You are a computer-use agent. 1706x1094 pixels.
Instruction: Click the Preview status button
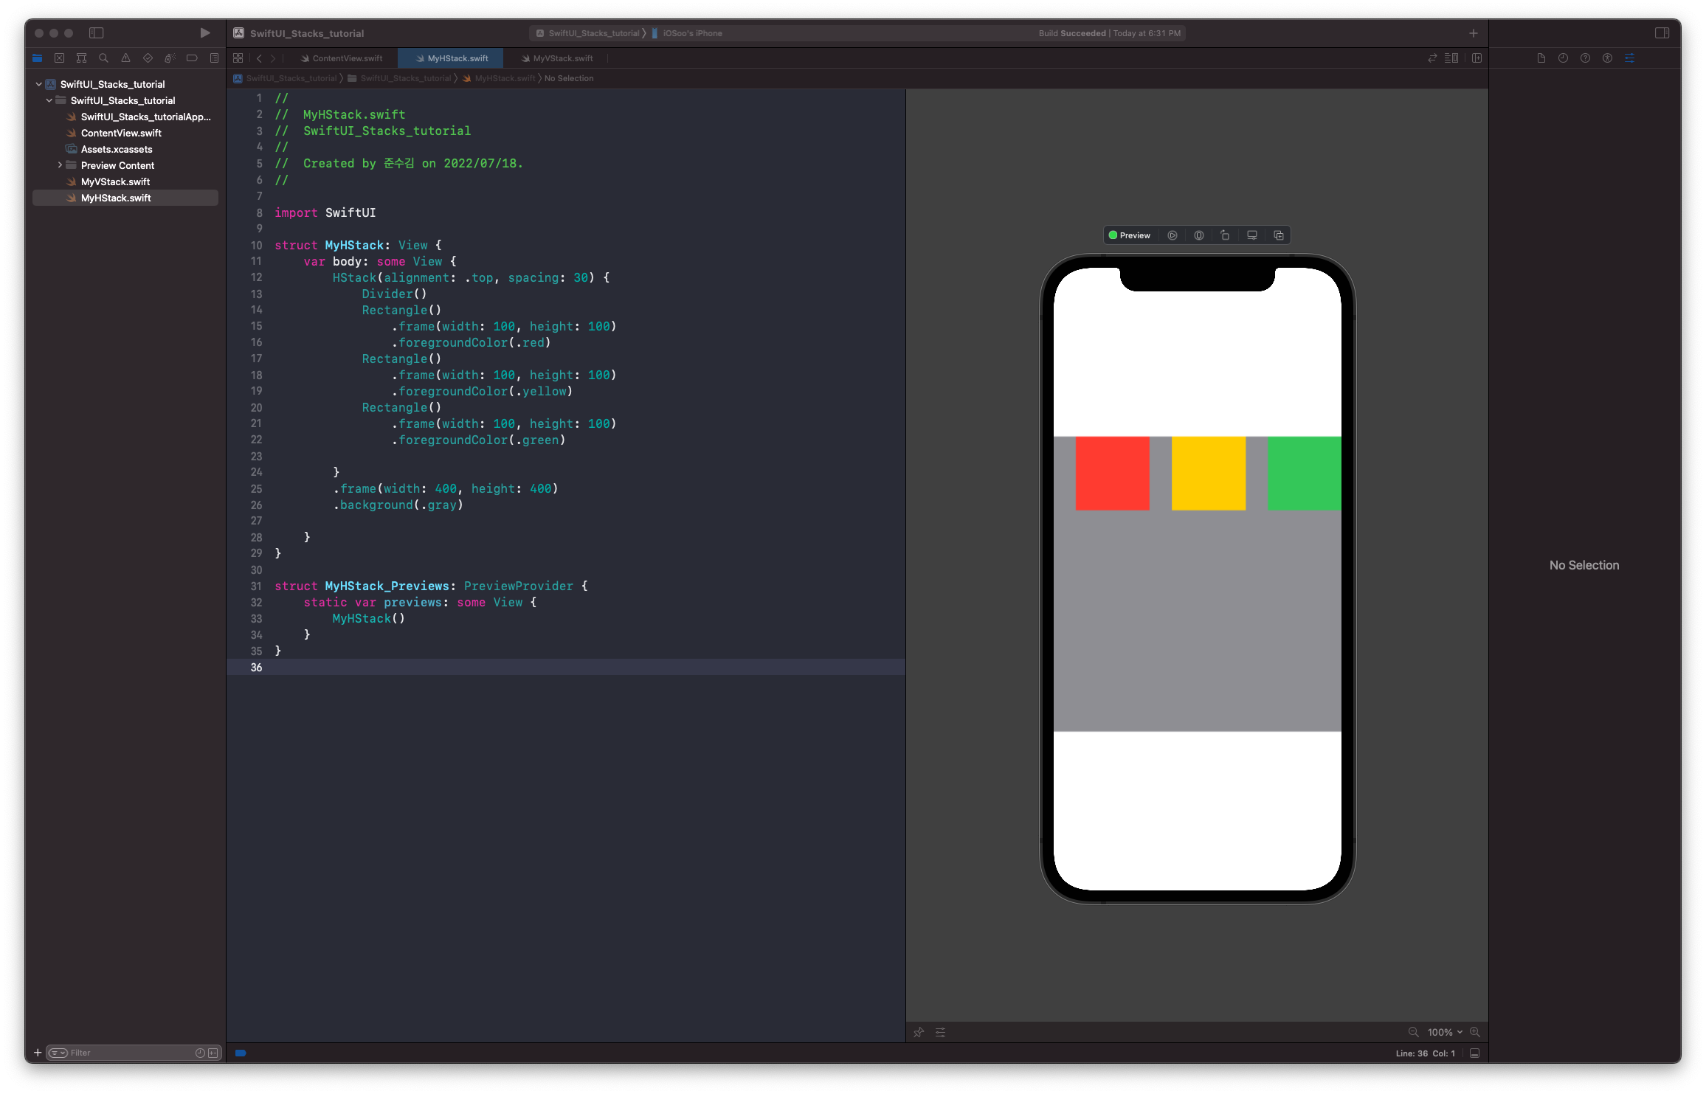click(1130, 235)
